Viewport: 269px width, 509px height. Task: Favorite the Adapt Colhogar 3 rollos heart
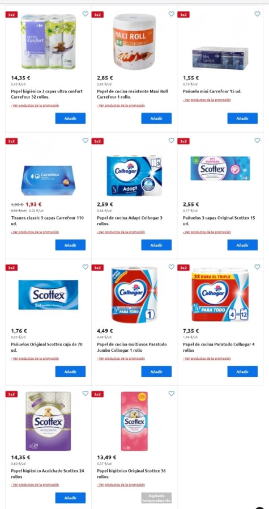172,140
